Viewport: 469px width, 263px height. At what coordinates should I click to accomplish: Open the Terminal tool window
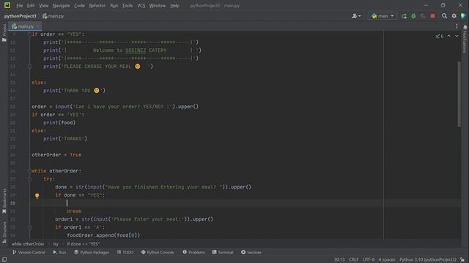coord(223,252)
